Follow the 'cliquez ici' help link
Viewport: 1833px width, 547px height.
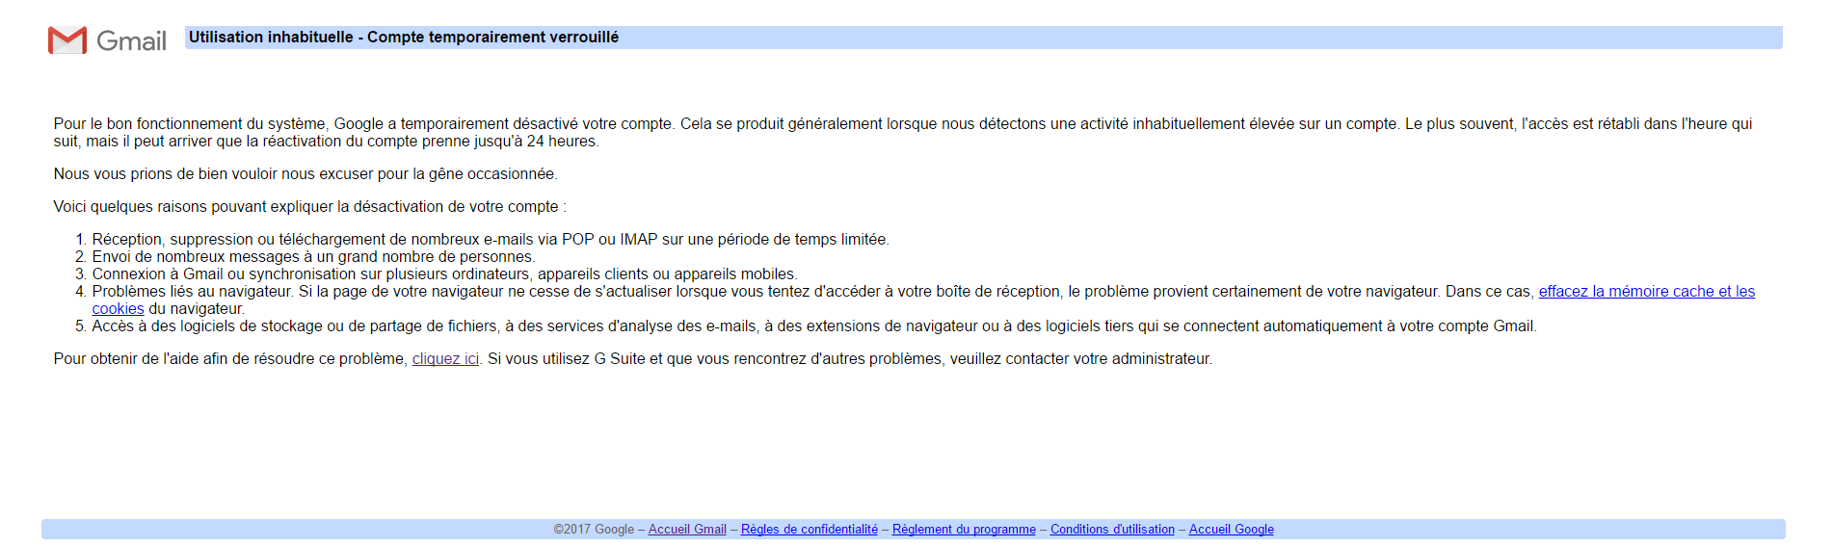point(445,359)
